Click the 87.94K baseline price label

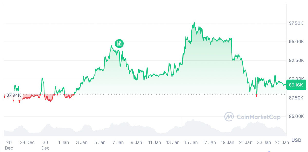pos(14,95)
